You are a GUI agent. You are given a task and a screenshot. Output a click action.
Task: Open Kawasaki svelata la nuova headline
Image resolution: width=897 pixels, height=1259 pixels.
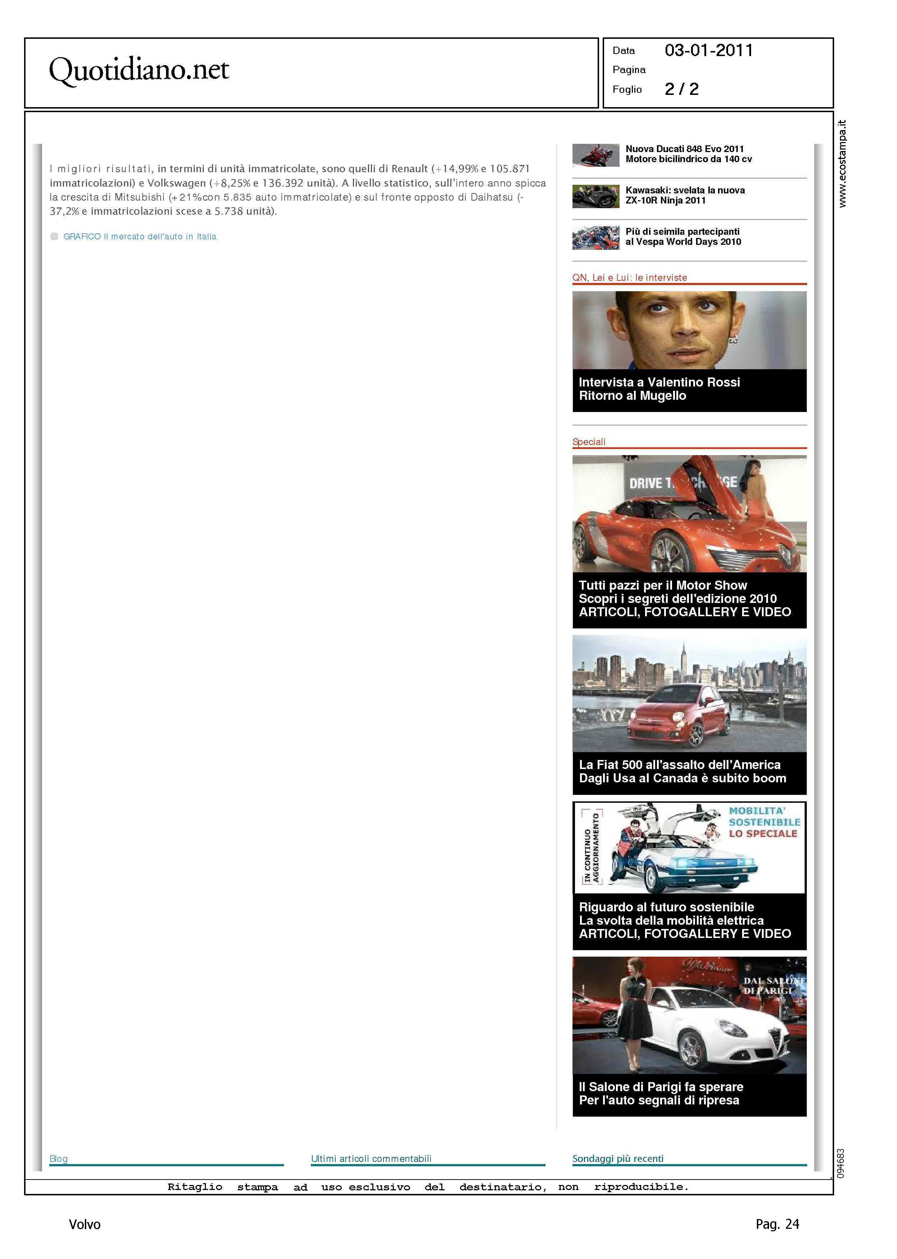(685, 196)
